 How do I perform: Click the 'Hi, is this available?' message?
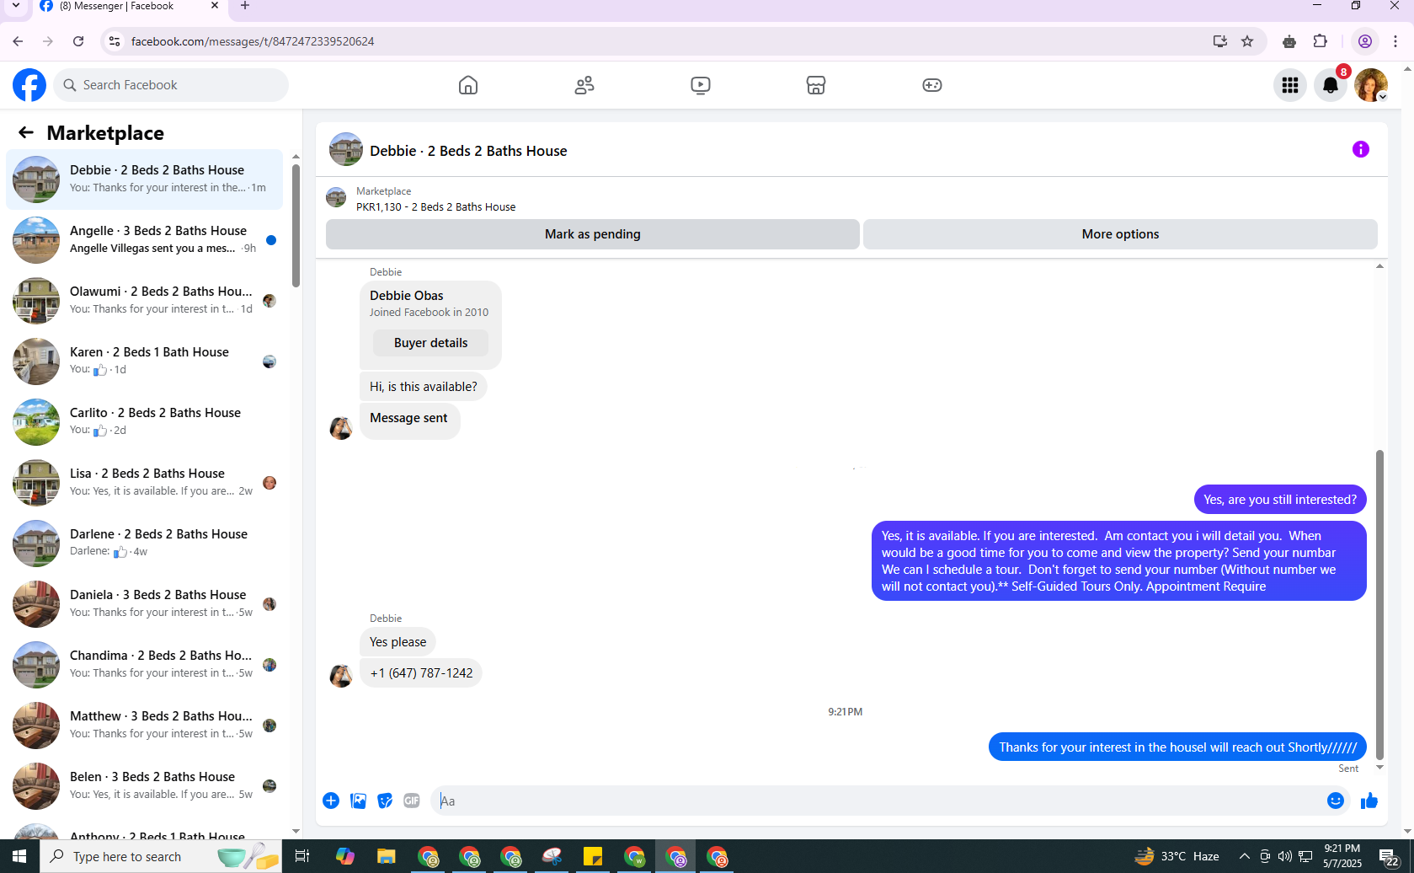423,387
